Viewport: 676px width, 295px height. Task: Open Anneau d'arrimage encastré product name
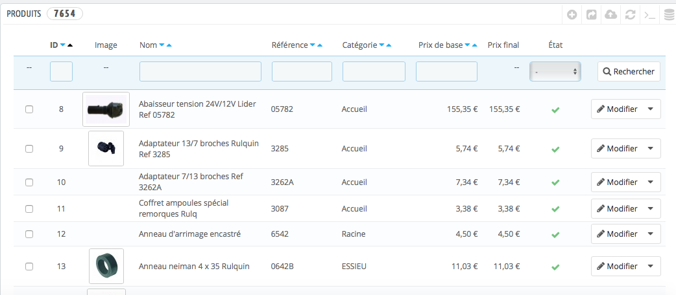189,234
